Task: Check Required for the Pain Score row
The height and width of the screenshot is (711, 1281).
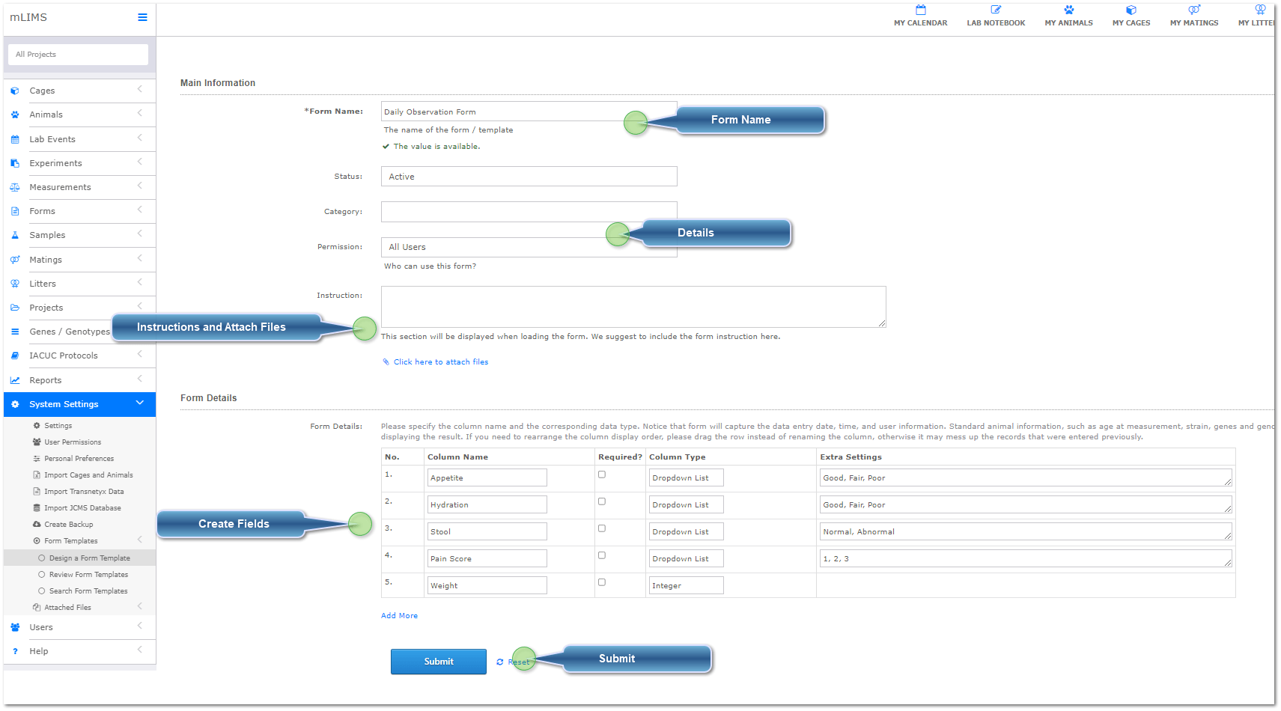Action: pos(602,555)
